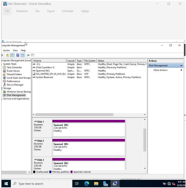
Task: Click the Rescan Disks toolbar icon
Action: click(28, 55)
